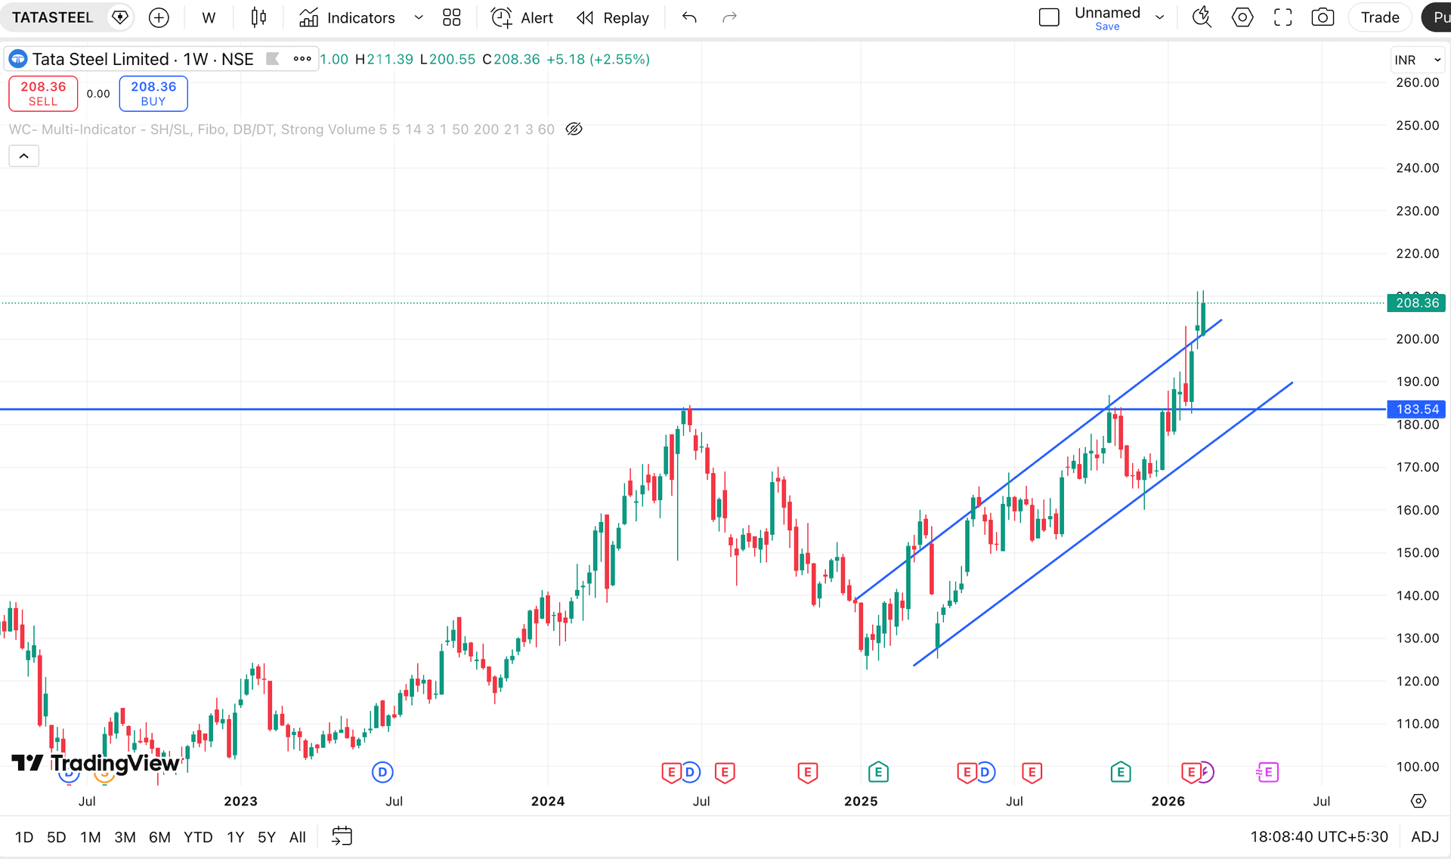Create a new Alert
Image resolution: width=1451 pixels, height=859 pixels.
pos(522,17)
